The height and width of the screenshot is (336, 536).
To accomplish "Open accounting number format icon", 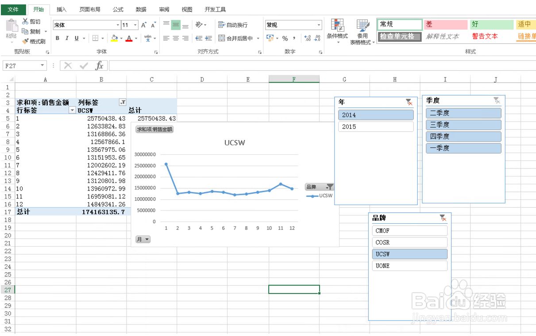I will [270, 38].
